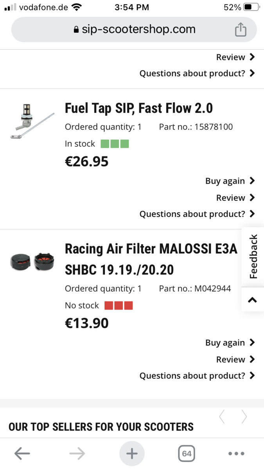Go back with the browser back arrow
This screenshot has height=469, width=264.
(x=22, y=453)
